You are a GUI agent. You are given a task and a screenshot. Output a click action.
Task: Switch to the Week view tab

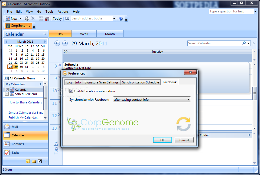pos(84,34)
